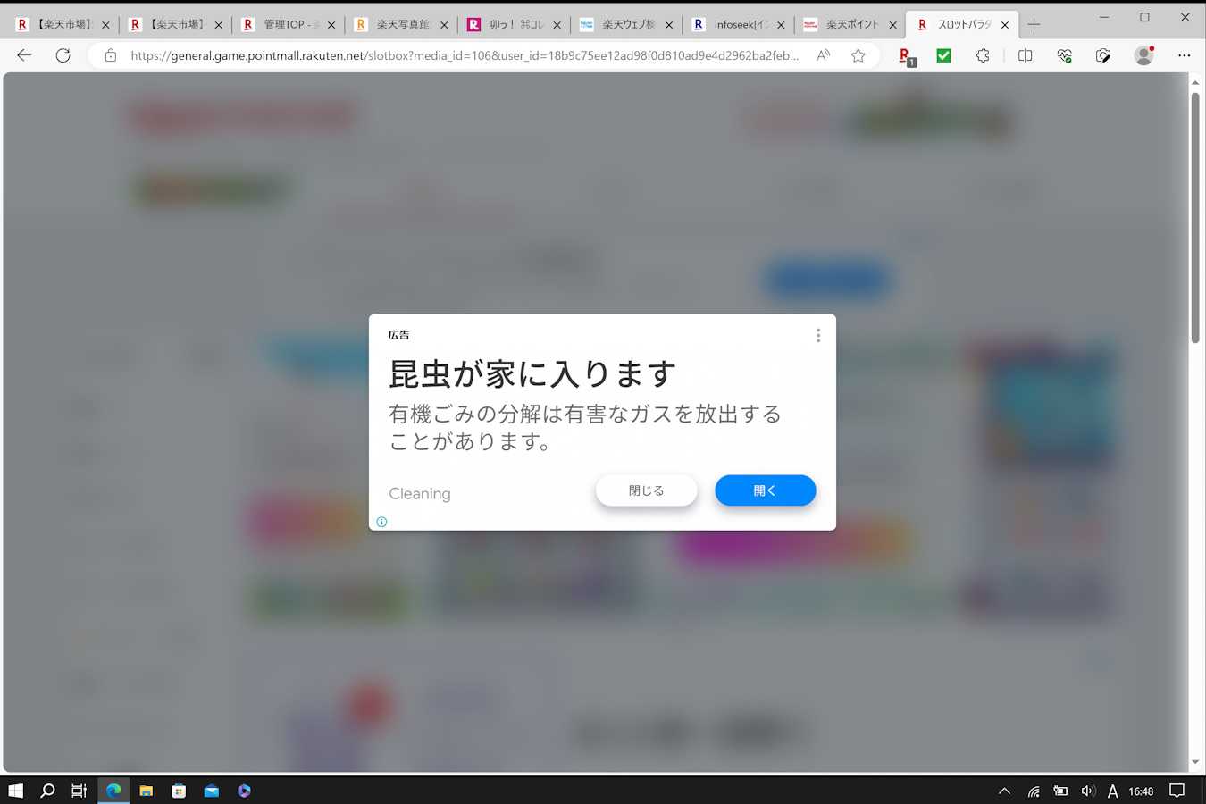Open Edge Settings and more menu
1206x804 pixels.
[1184, 55]
